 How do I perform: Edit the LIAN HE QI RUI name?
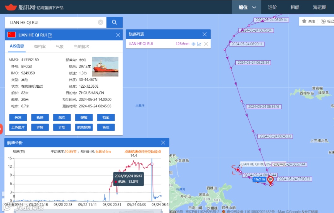pyautogui.click(x=50, y=35)
